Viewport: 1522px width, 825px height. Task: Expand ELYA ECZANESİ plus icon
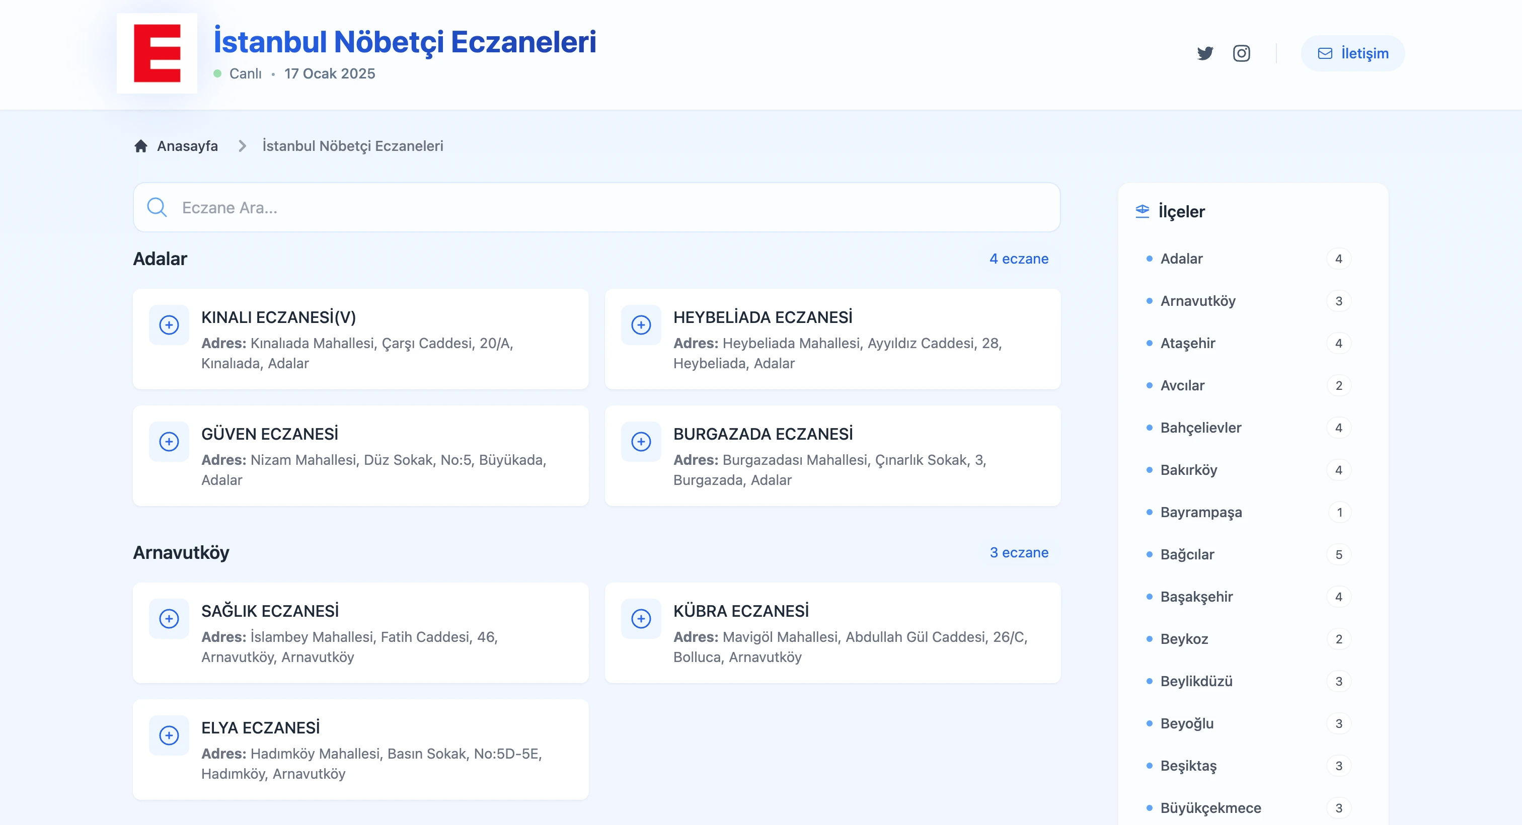tap(169, 735)
